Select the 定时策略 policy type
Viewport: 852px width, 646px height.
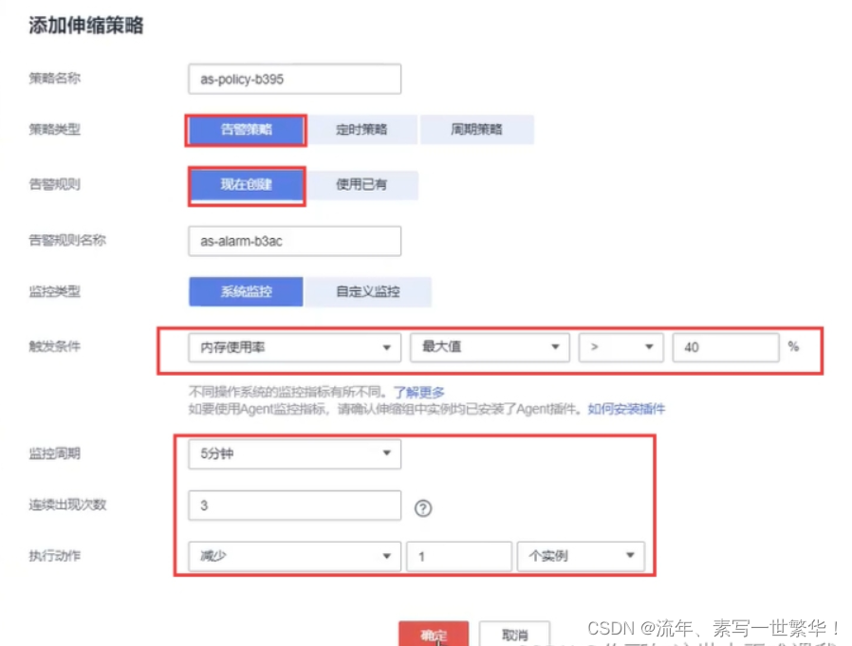361,129
